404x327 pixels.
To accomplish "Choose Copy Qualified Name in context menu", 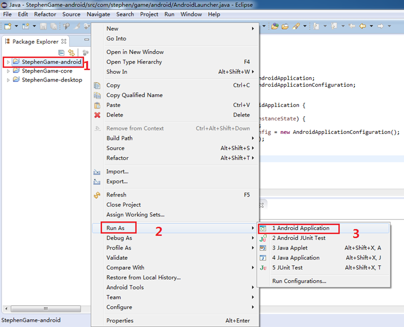I will [x=175, y=95].
